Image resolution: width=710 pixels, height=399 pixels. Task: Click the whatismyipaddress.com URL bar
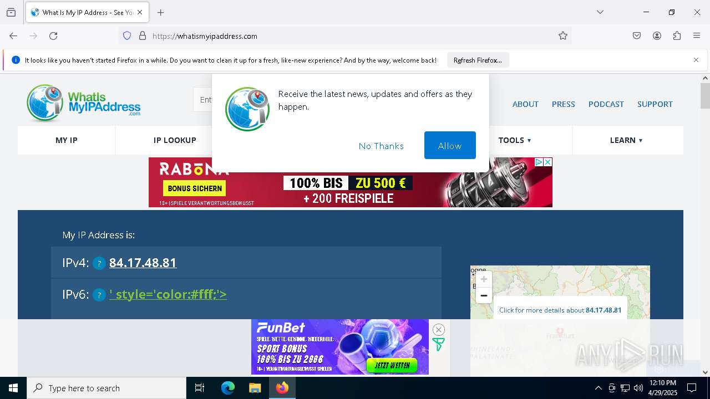pyautogui.click(x=344, y=36)
